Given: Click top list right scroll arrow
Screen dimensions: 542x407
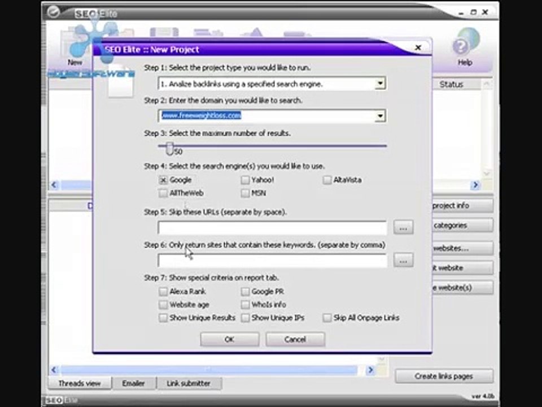Looking at the screenshot, I should pyautogui.click(x=475, y=185).
